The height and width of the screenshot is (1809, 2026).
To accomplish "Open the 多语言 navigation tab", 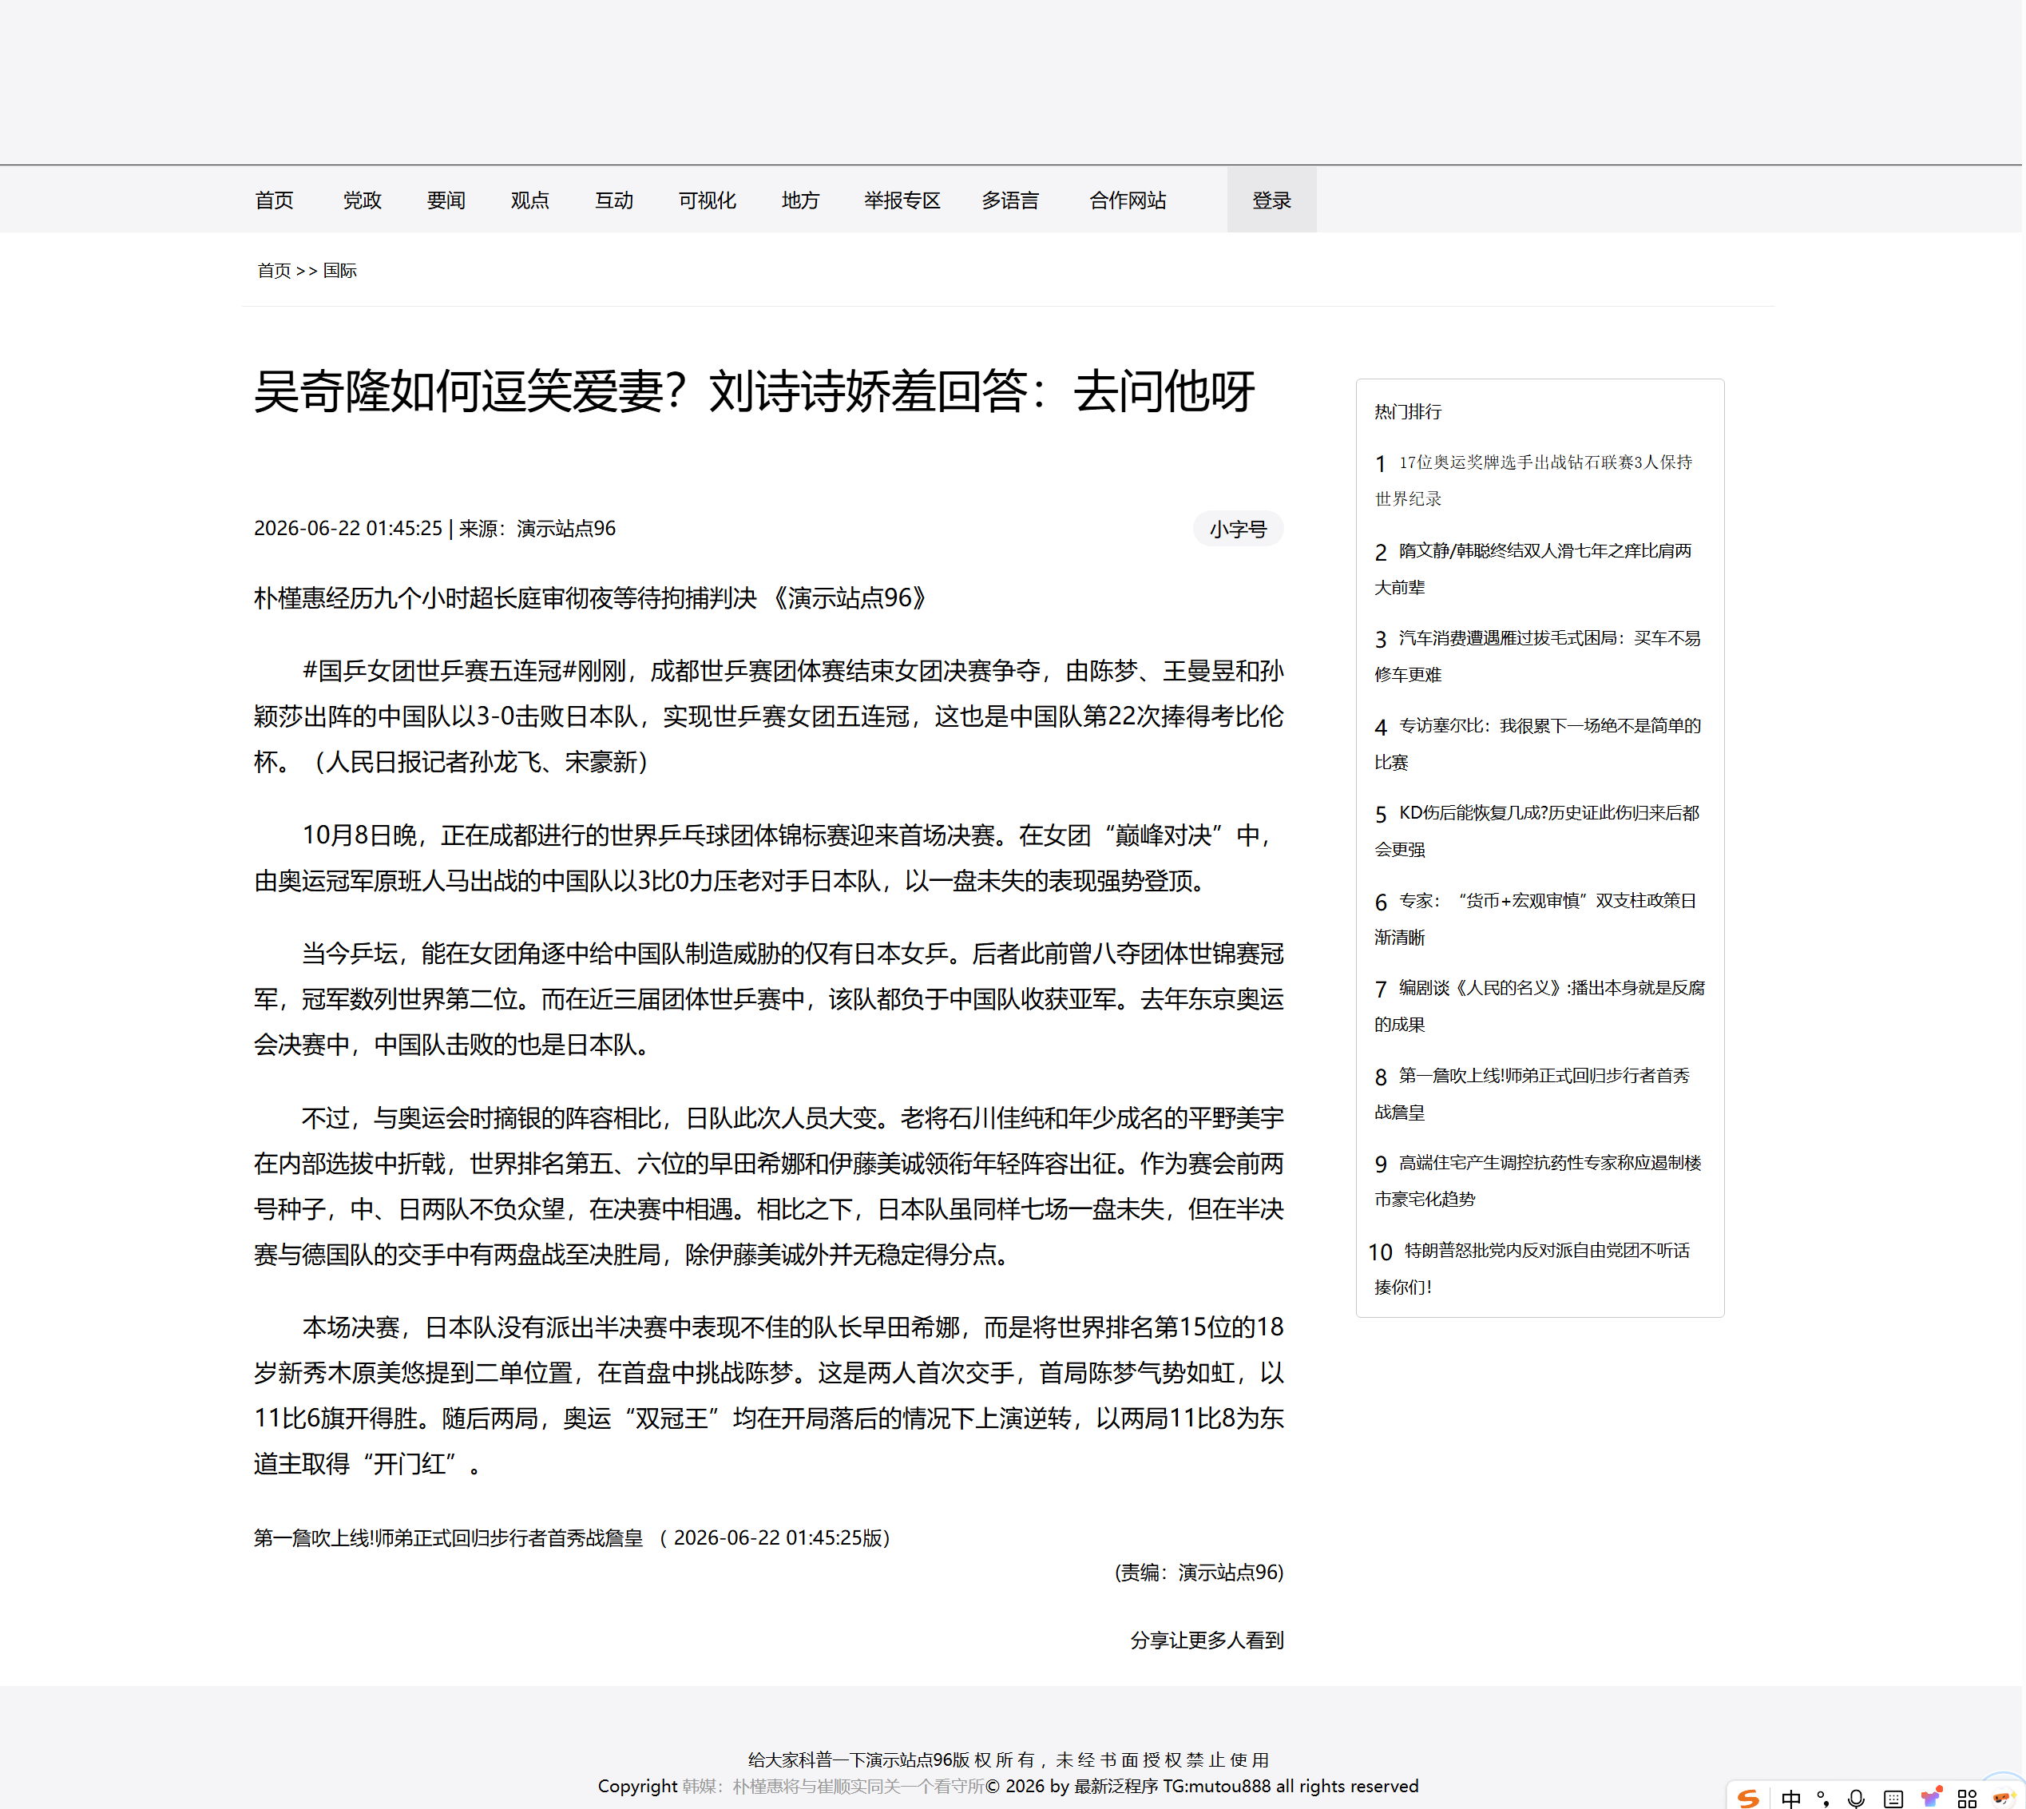I will 1010,200.
